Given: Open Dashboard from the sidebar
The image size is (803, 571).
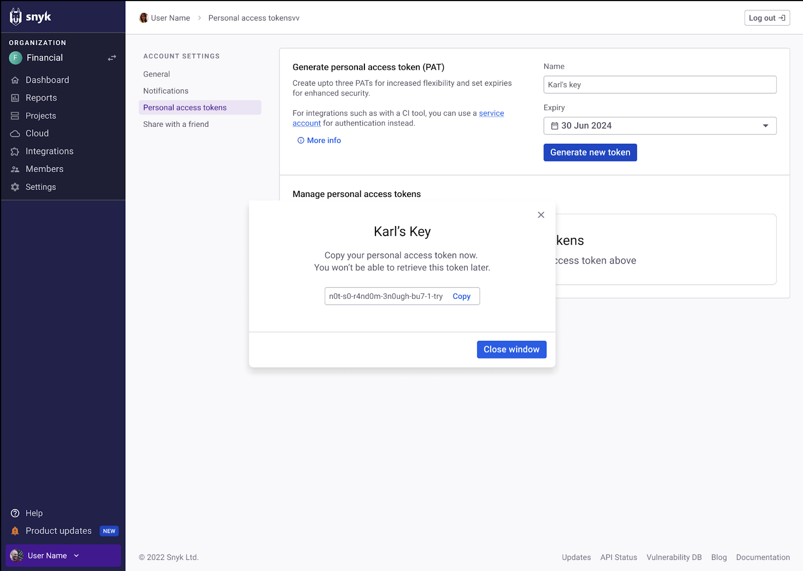Looking at the screenshot, I should tap(47, 80).
